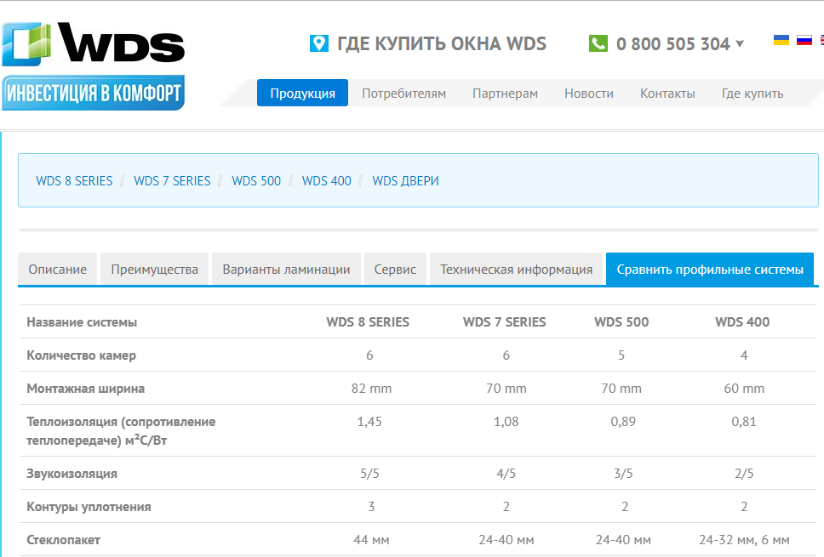Switch to the Преимущества tab

(155, 270)
